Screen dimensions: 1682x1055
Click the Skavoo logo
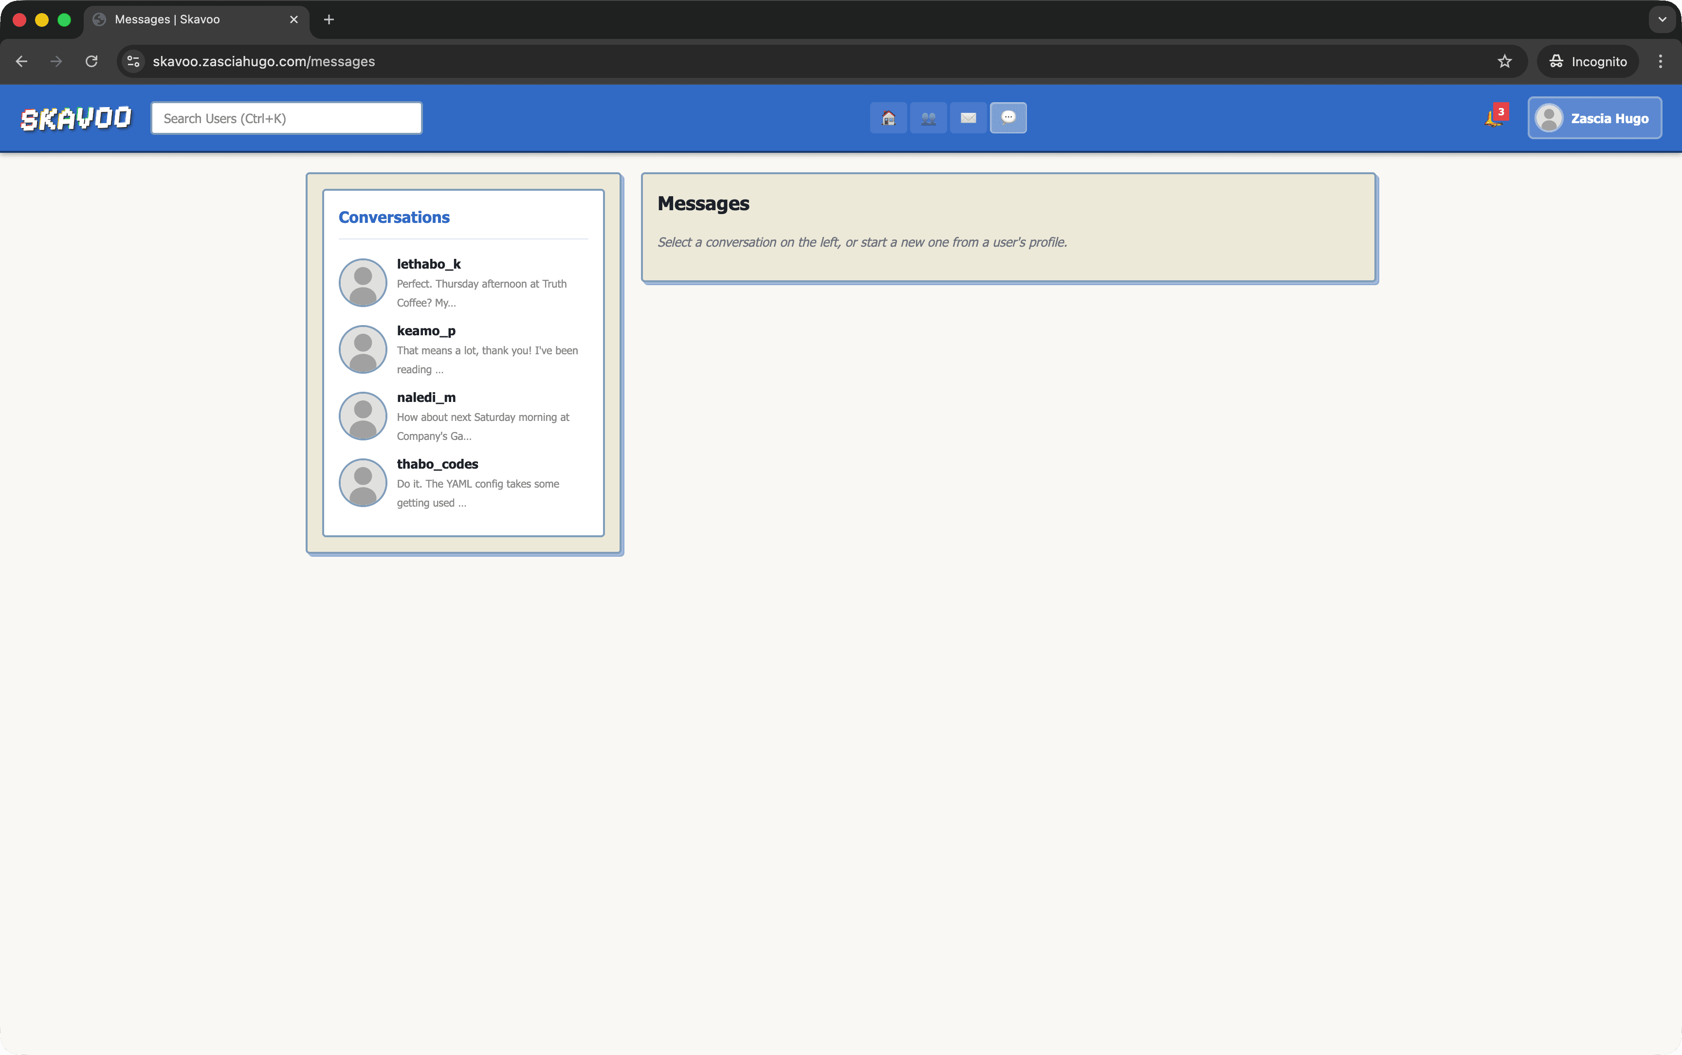[76, 119]
